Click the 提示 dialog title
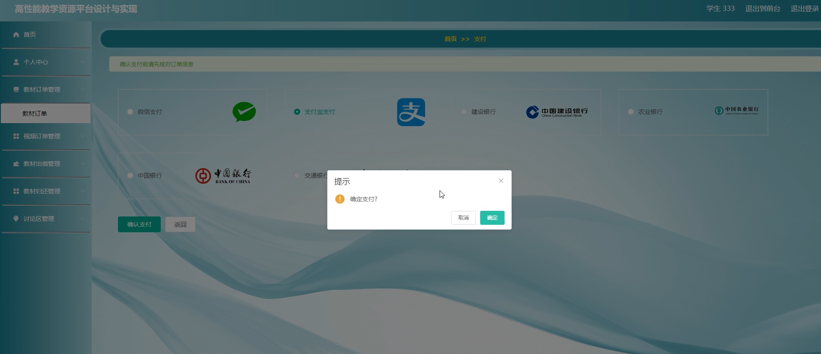This screenshot has width=821, height=354. [x=342, y=182]
